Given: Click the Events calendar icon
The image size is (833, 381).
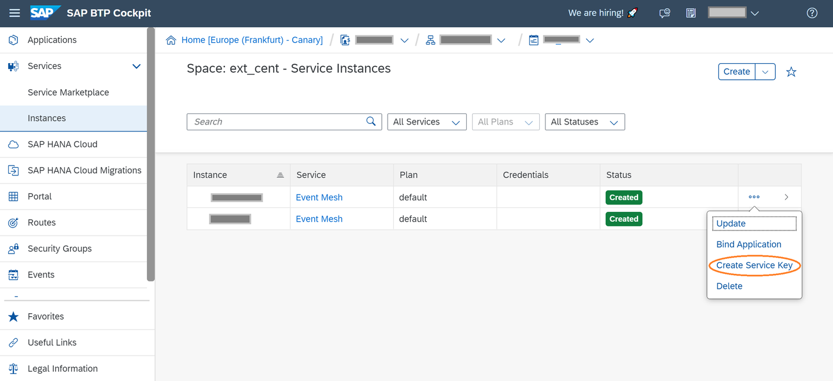Looking at the screenshot, I should (13, 274).
